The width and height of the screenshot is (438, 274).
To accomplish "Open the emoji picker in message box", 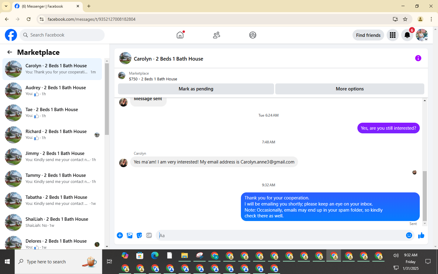I will pos(409,235).
